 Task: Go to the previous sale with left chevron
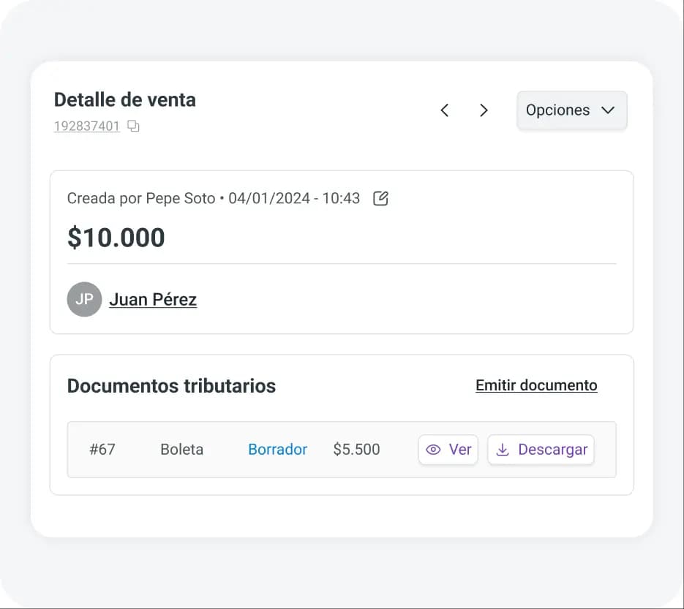tap(444, 110)
